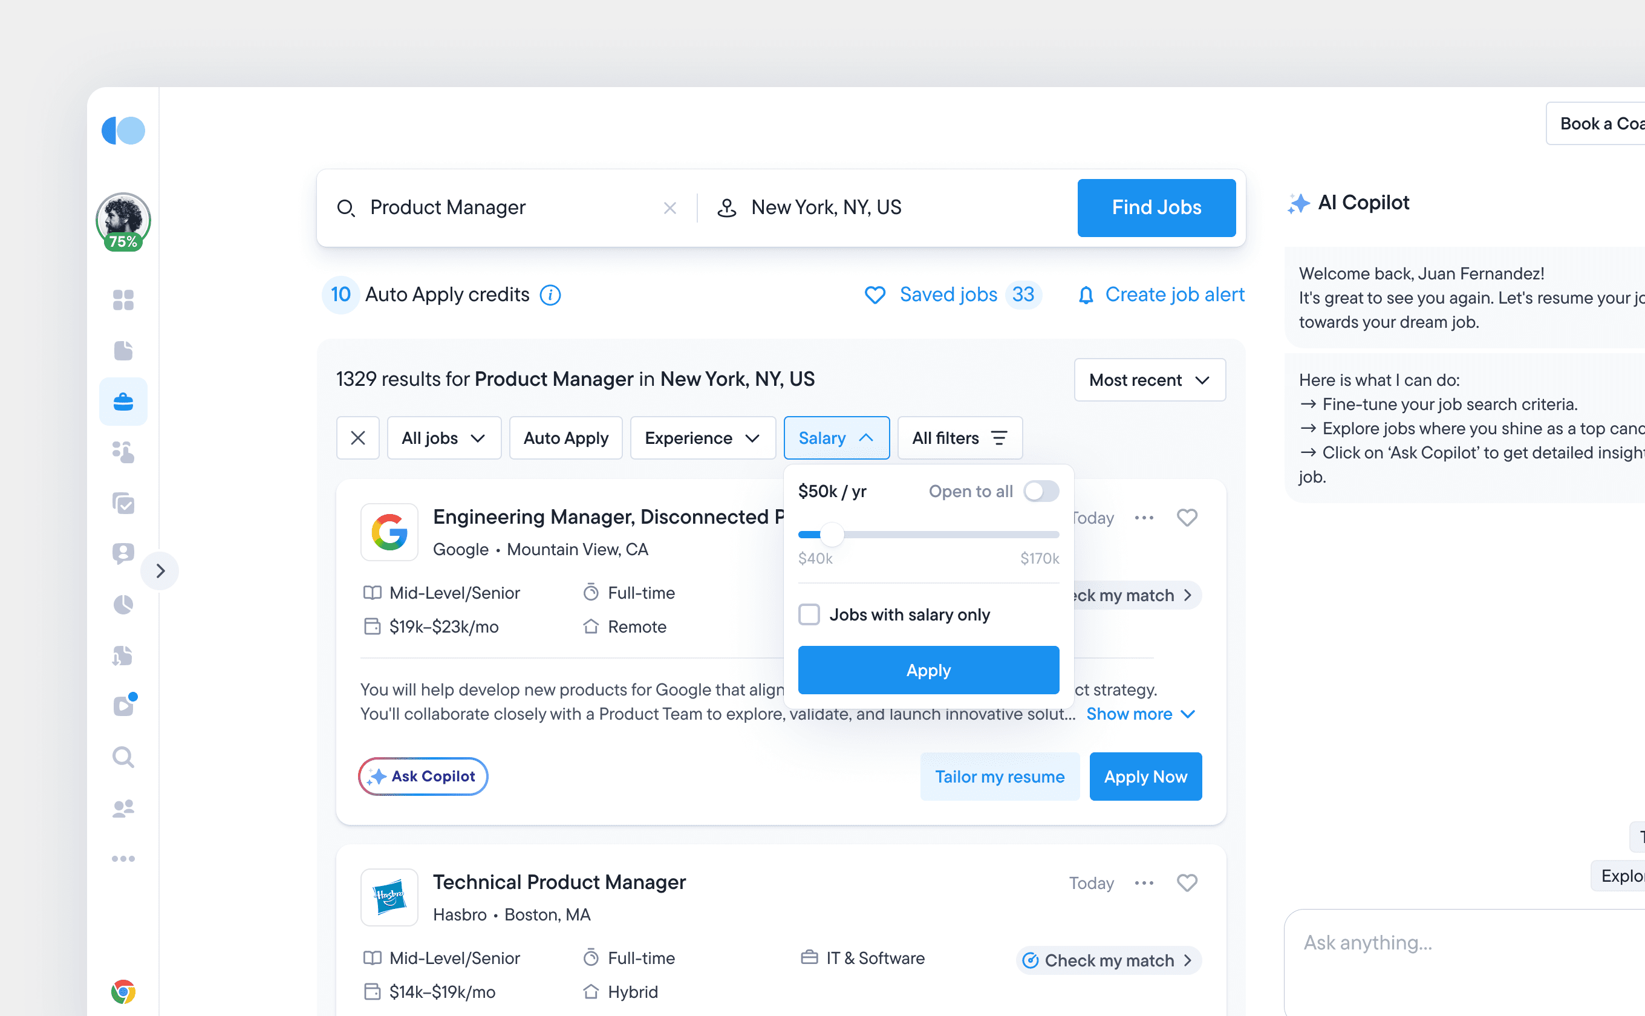Open more options for Google job card

(1144, 518)
